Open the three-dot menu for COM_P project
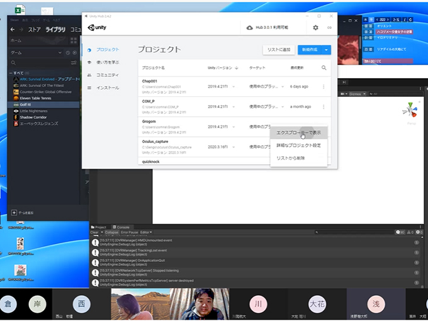Screen dimensions: 428x321 [x=324, y=107]
